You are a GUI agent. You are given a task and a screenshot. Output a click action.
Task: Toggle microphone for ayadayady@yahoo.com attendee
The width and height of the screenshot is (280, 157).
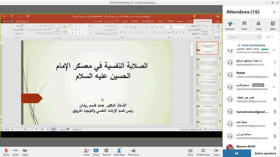click(275, 63)
